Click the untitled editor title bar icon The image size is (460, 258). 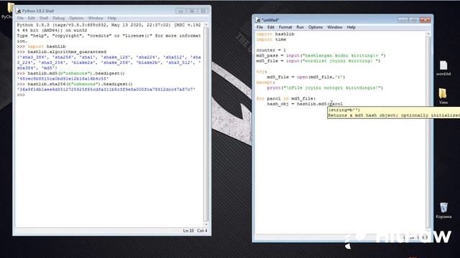pos(258,20)
